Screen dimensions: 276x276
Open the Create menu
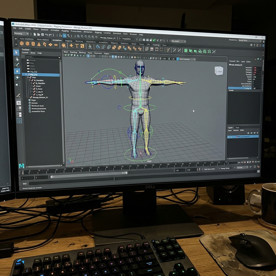point(28,29)
